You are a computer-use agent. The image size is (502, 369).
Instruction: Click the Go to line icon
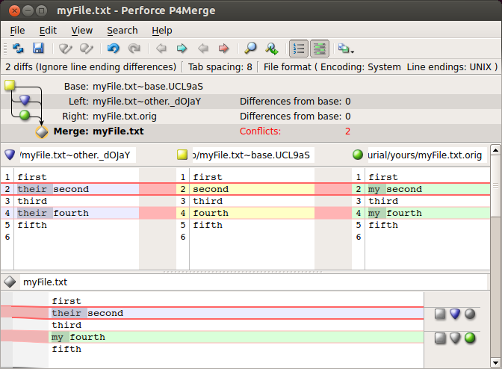tap(272, 49)
